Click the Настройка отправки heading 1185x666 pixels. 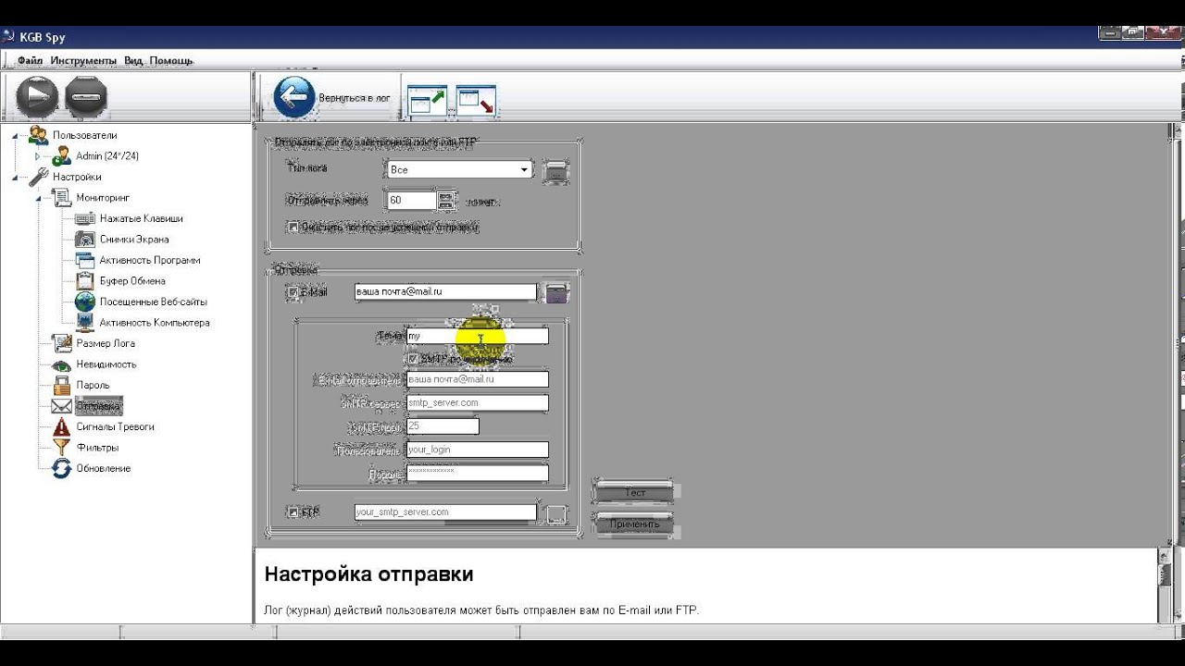point(369,574)
